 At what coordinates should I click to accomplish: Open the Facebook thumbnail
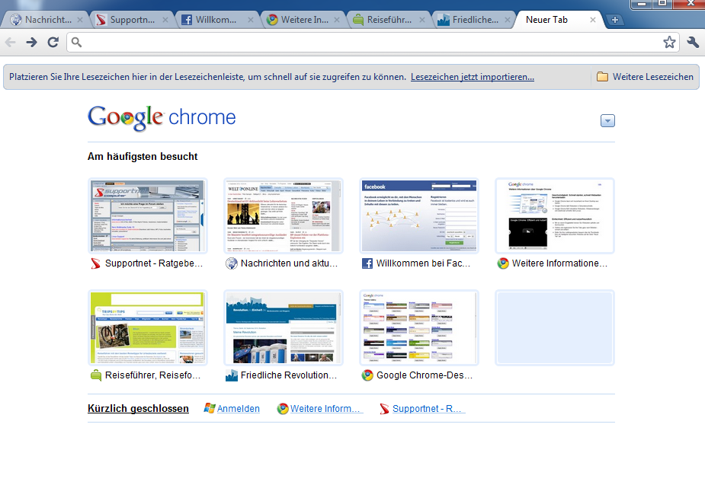pyautogui.click(x=419, y=215)
